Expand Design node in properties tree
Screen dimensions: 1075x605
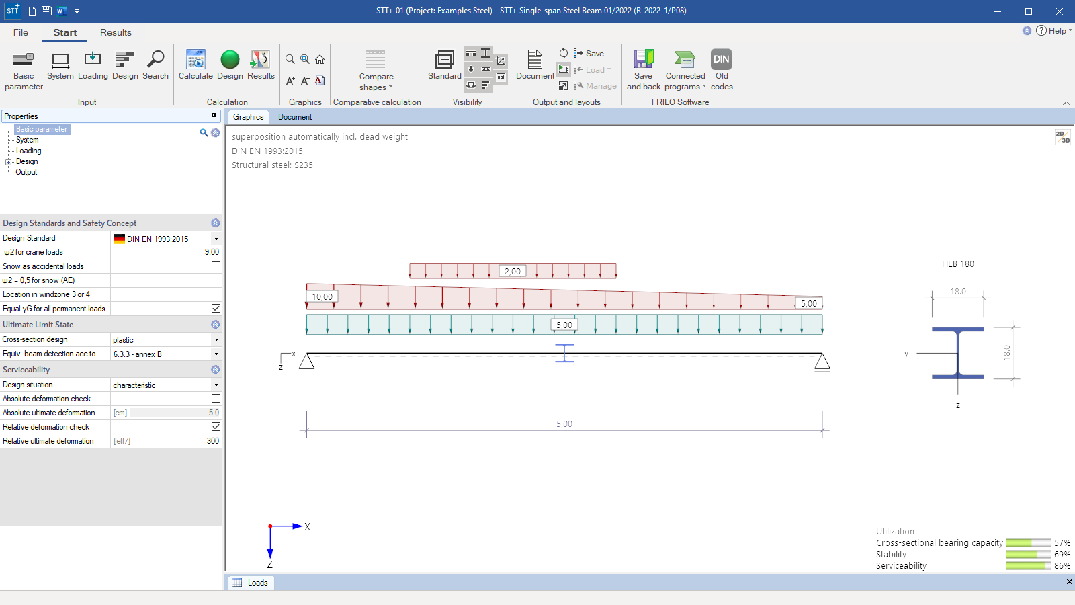point(9,162)
